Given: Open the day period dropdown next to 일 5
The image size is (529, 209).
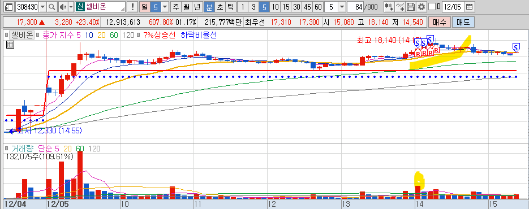Looking at the screenshot, I should pos(165,7).
